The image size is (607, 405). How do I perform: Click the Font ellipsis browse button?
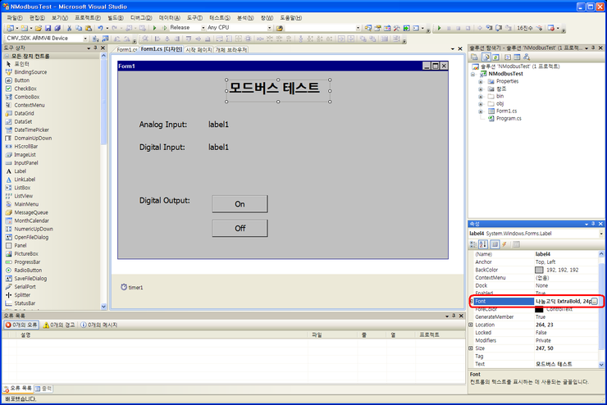[x=595, y=302]
